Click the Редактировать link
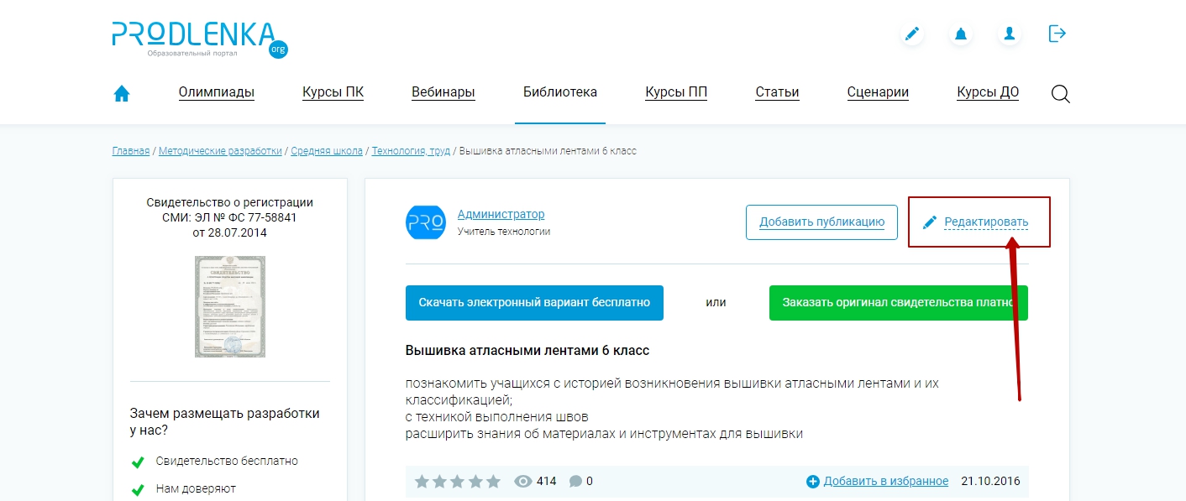Viewport: 1186px width, 501px height. tap(985, 222)
